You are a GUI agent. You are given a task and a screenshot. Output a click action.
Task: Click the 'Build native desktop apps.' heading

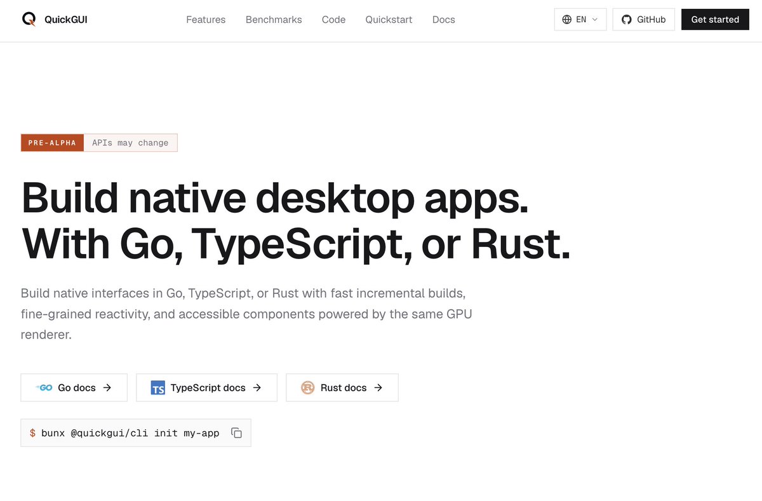pos(275,198)
